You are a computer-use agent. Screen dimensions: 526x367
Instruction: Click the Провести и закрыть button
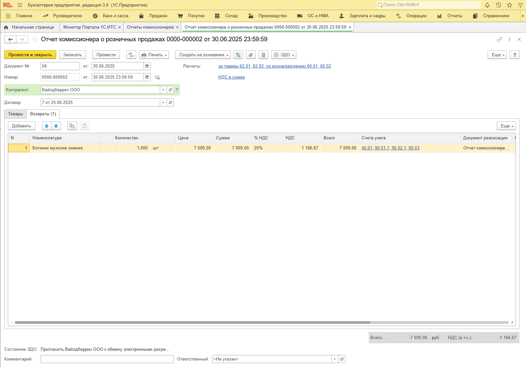pyautogui.click(x=30, y=55)
